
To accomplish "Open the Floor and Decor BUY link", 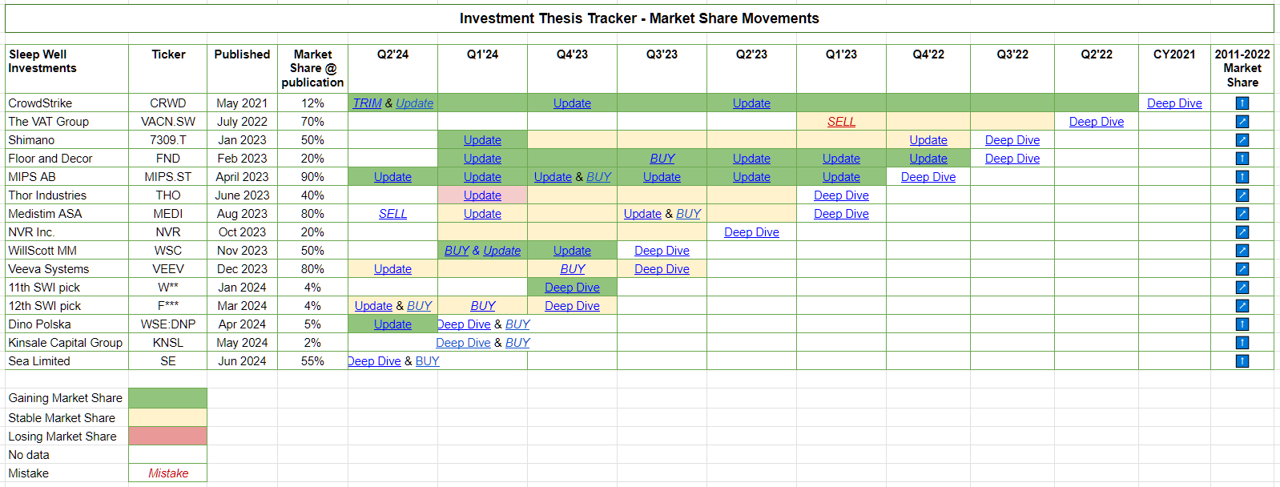I will [x=662, y=159].
